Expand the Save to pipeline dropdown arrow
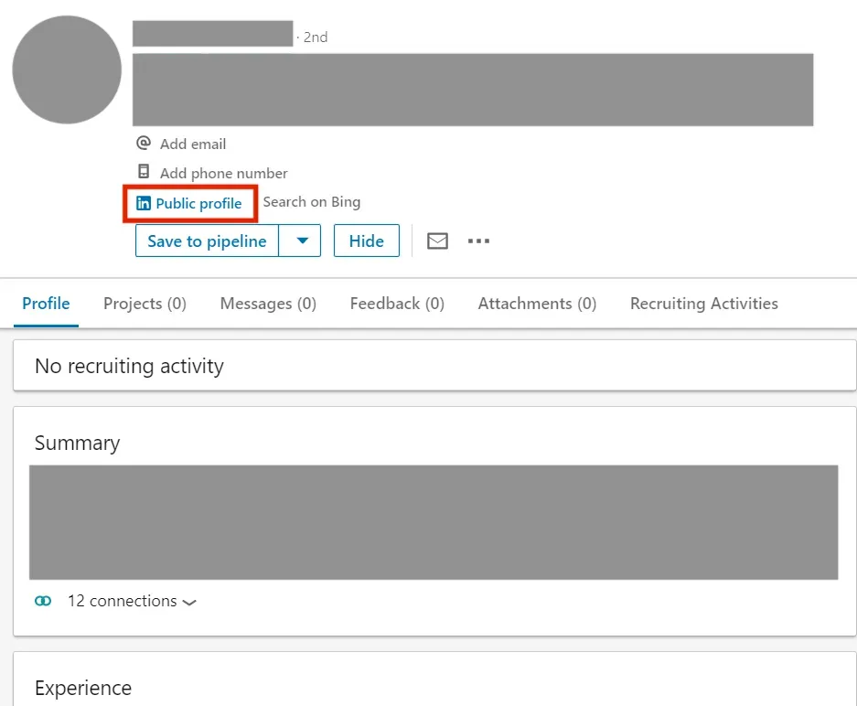Screen dimensions: 857x706 point(301,241)
